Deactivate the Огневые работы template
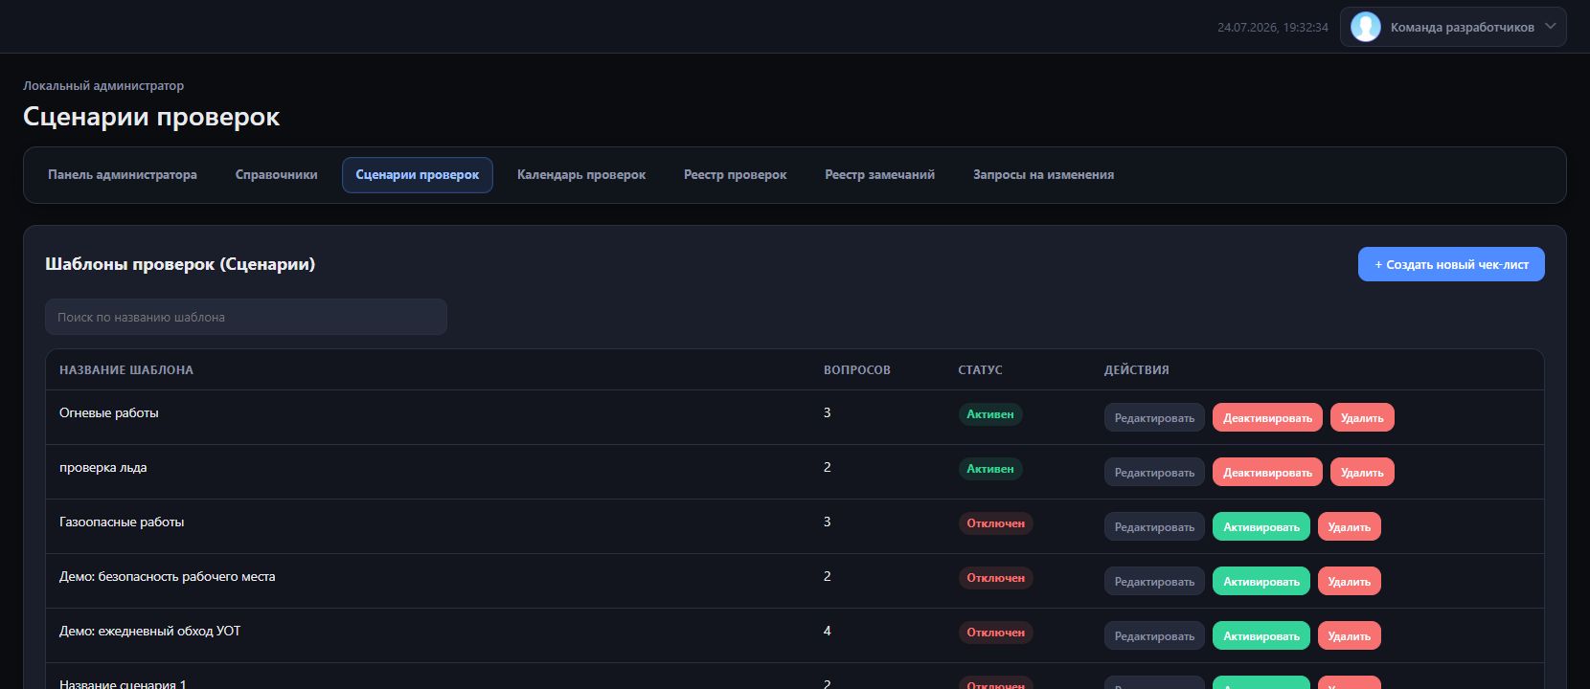The image size is (1590, 689). (1267, 418)
